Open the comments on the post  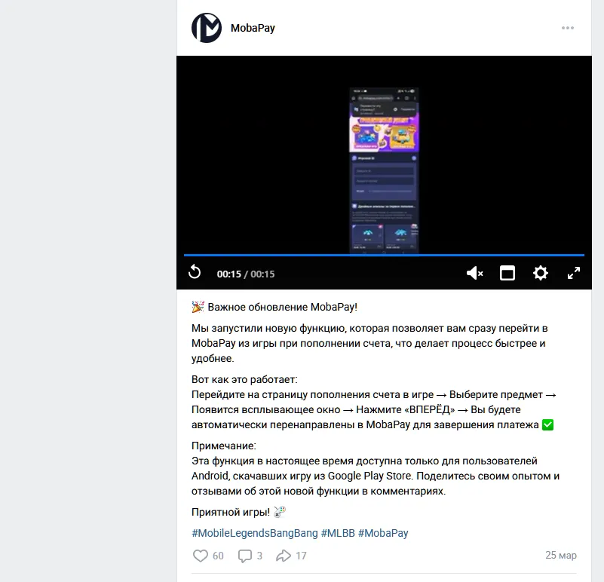pos(244,556)
